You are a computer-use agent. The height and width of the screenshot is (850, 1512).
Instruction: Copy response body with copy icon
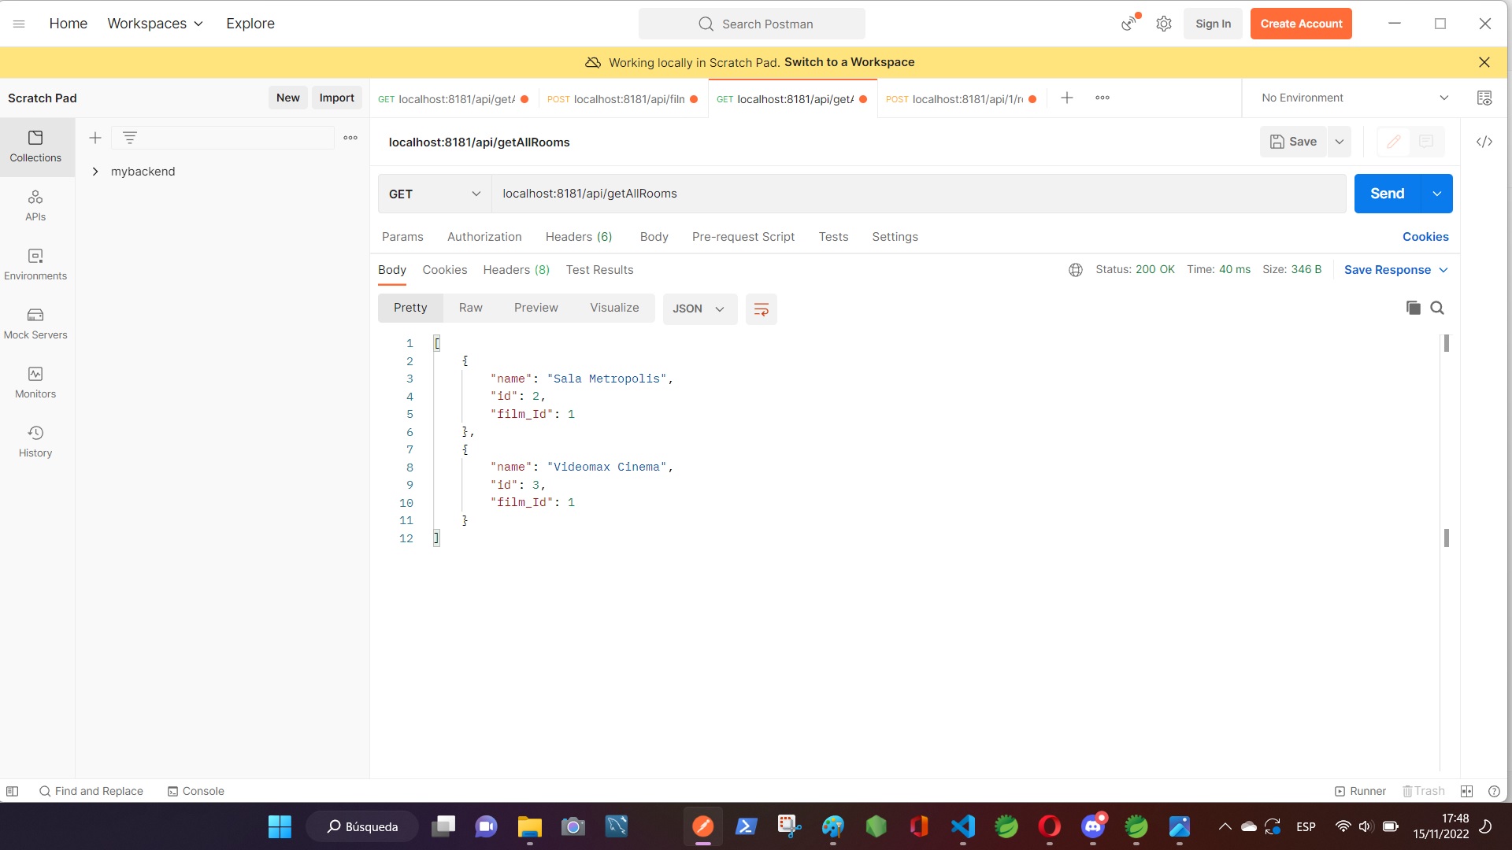point(1413,308)
